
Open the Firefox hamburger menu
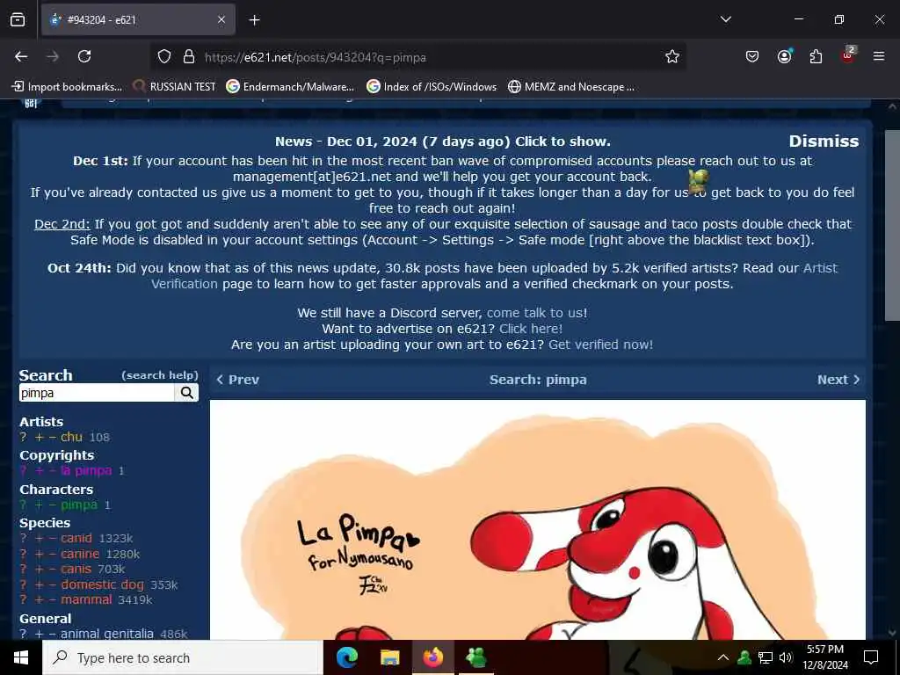click(879, 56)
